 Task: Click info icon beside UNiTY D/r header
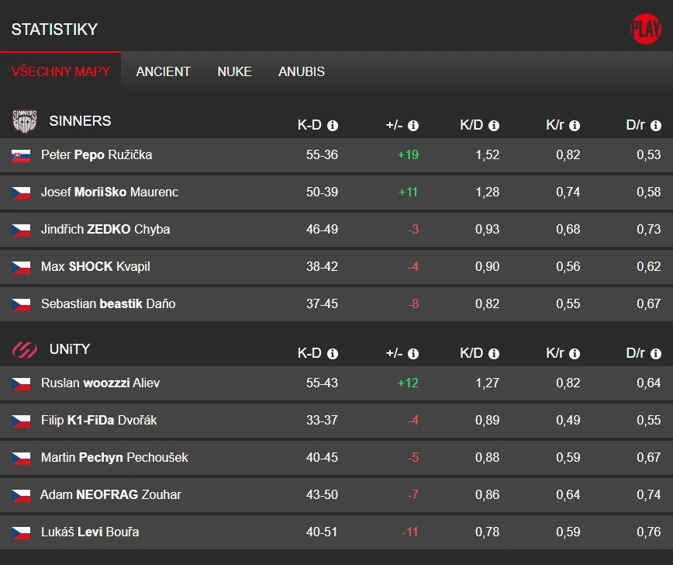pyautogui.click(x=656, y=354)
